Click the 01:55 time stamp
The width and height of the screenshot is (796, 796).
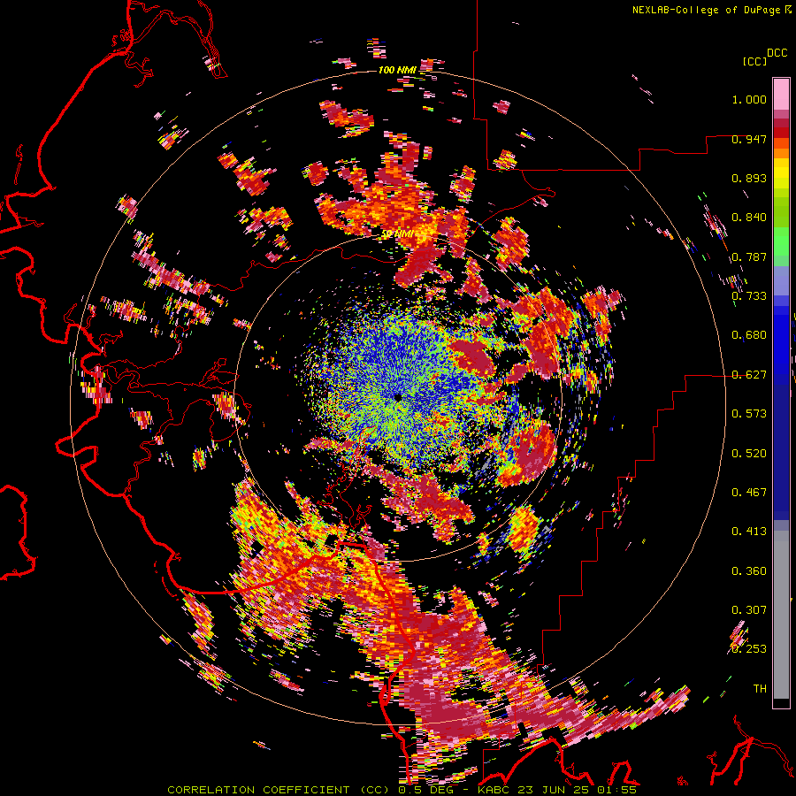click(618, 790)
